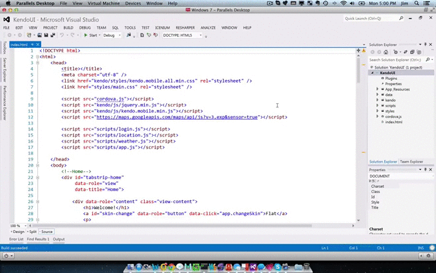Open the DEBUG menu

click(85, 27)
